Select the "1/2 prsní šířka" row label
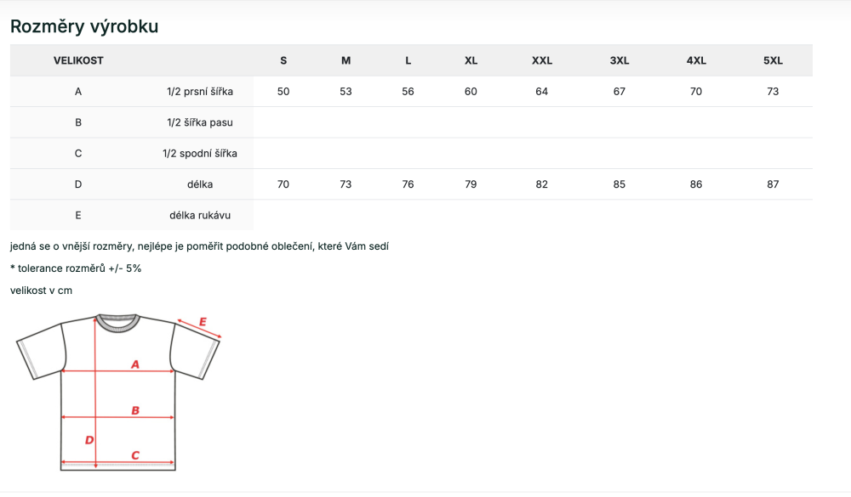Image resolution: width=851 pixels, height=497 pixels. (200, 92)
